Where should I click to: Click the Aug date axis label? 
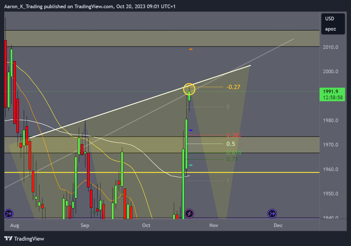(x=14, y=225)
